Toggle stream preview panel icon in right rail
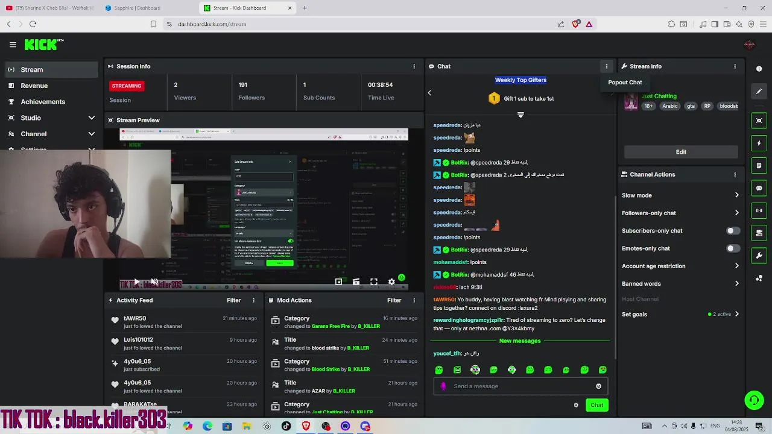This screenshot has width=772, height=434. 759,121
